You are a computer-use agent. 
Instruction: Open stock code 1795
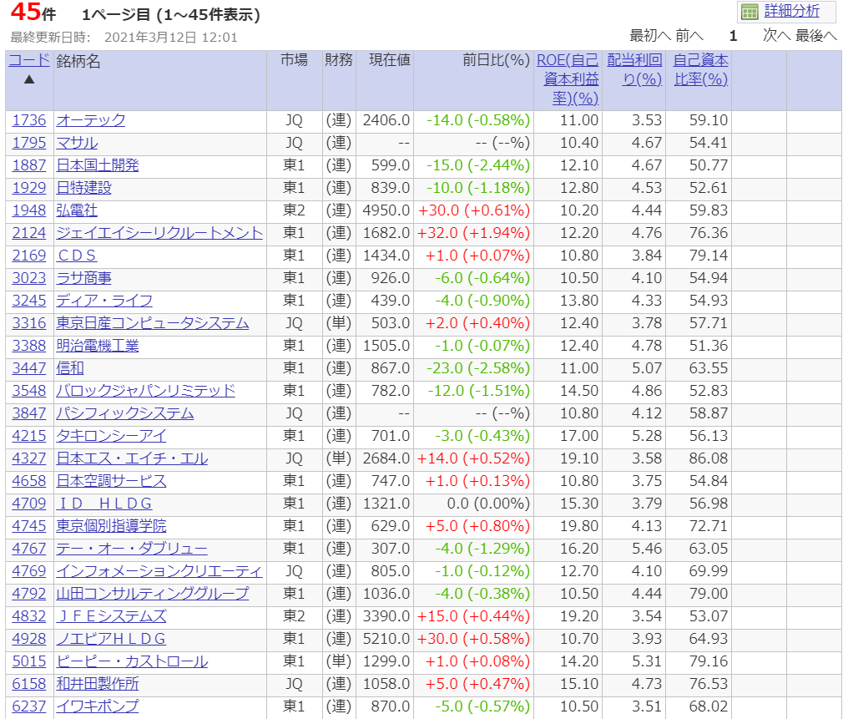29,143
